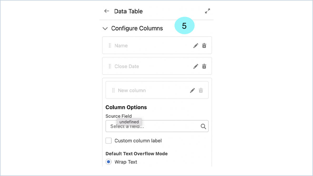Select the Column Options heading
The image size is (313, 176).
tap(126, 107)
